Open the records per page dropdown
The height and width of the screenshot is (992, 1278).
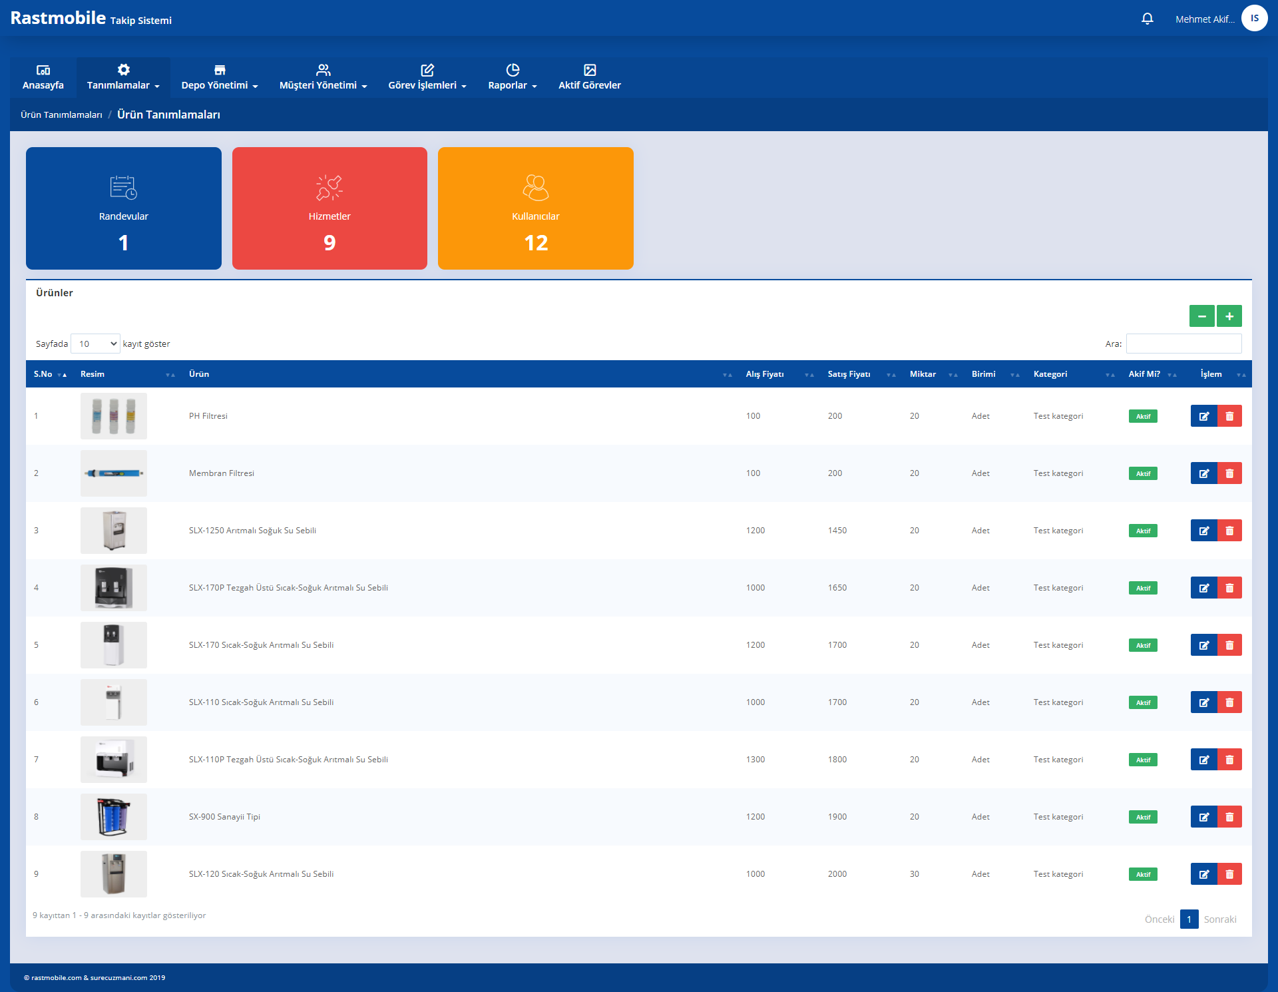(95, 344)
